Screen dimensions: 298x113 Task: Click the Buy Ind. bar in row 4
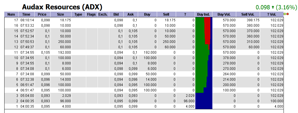click(x=204, y=90)
